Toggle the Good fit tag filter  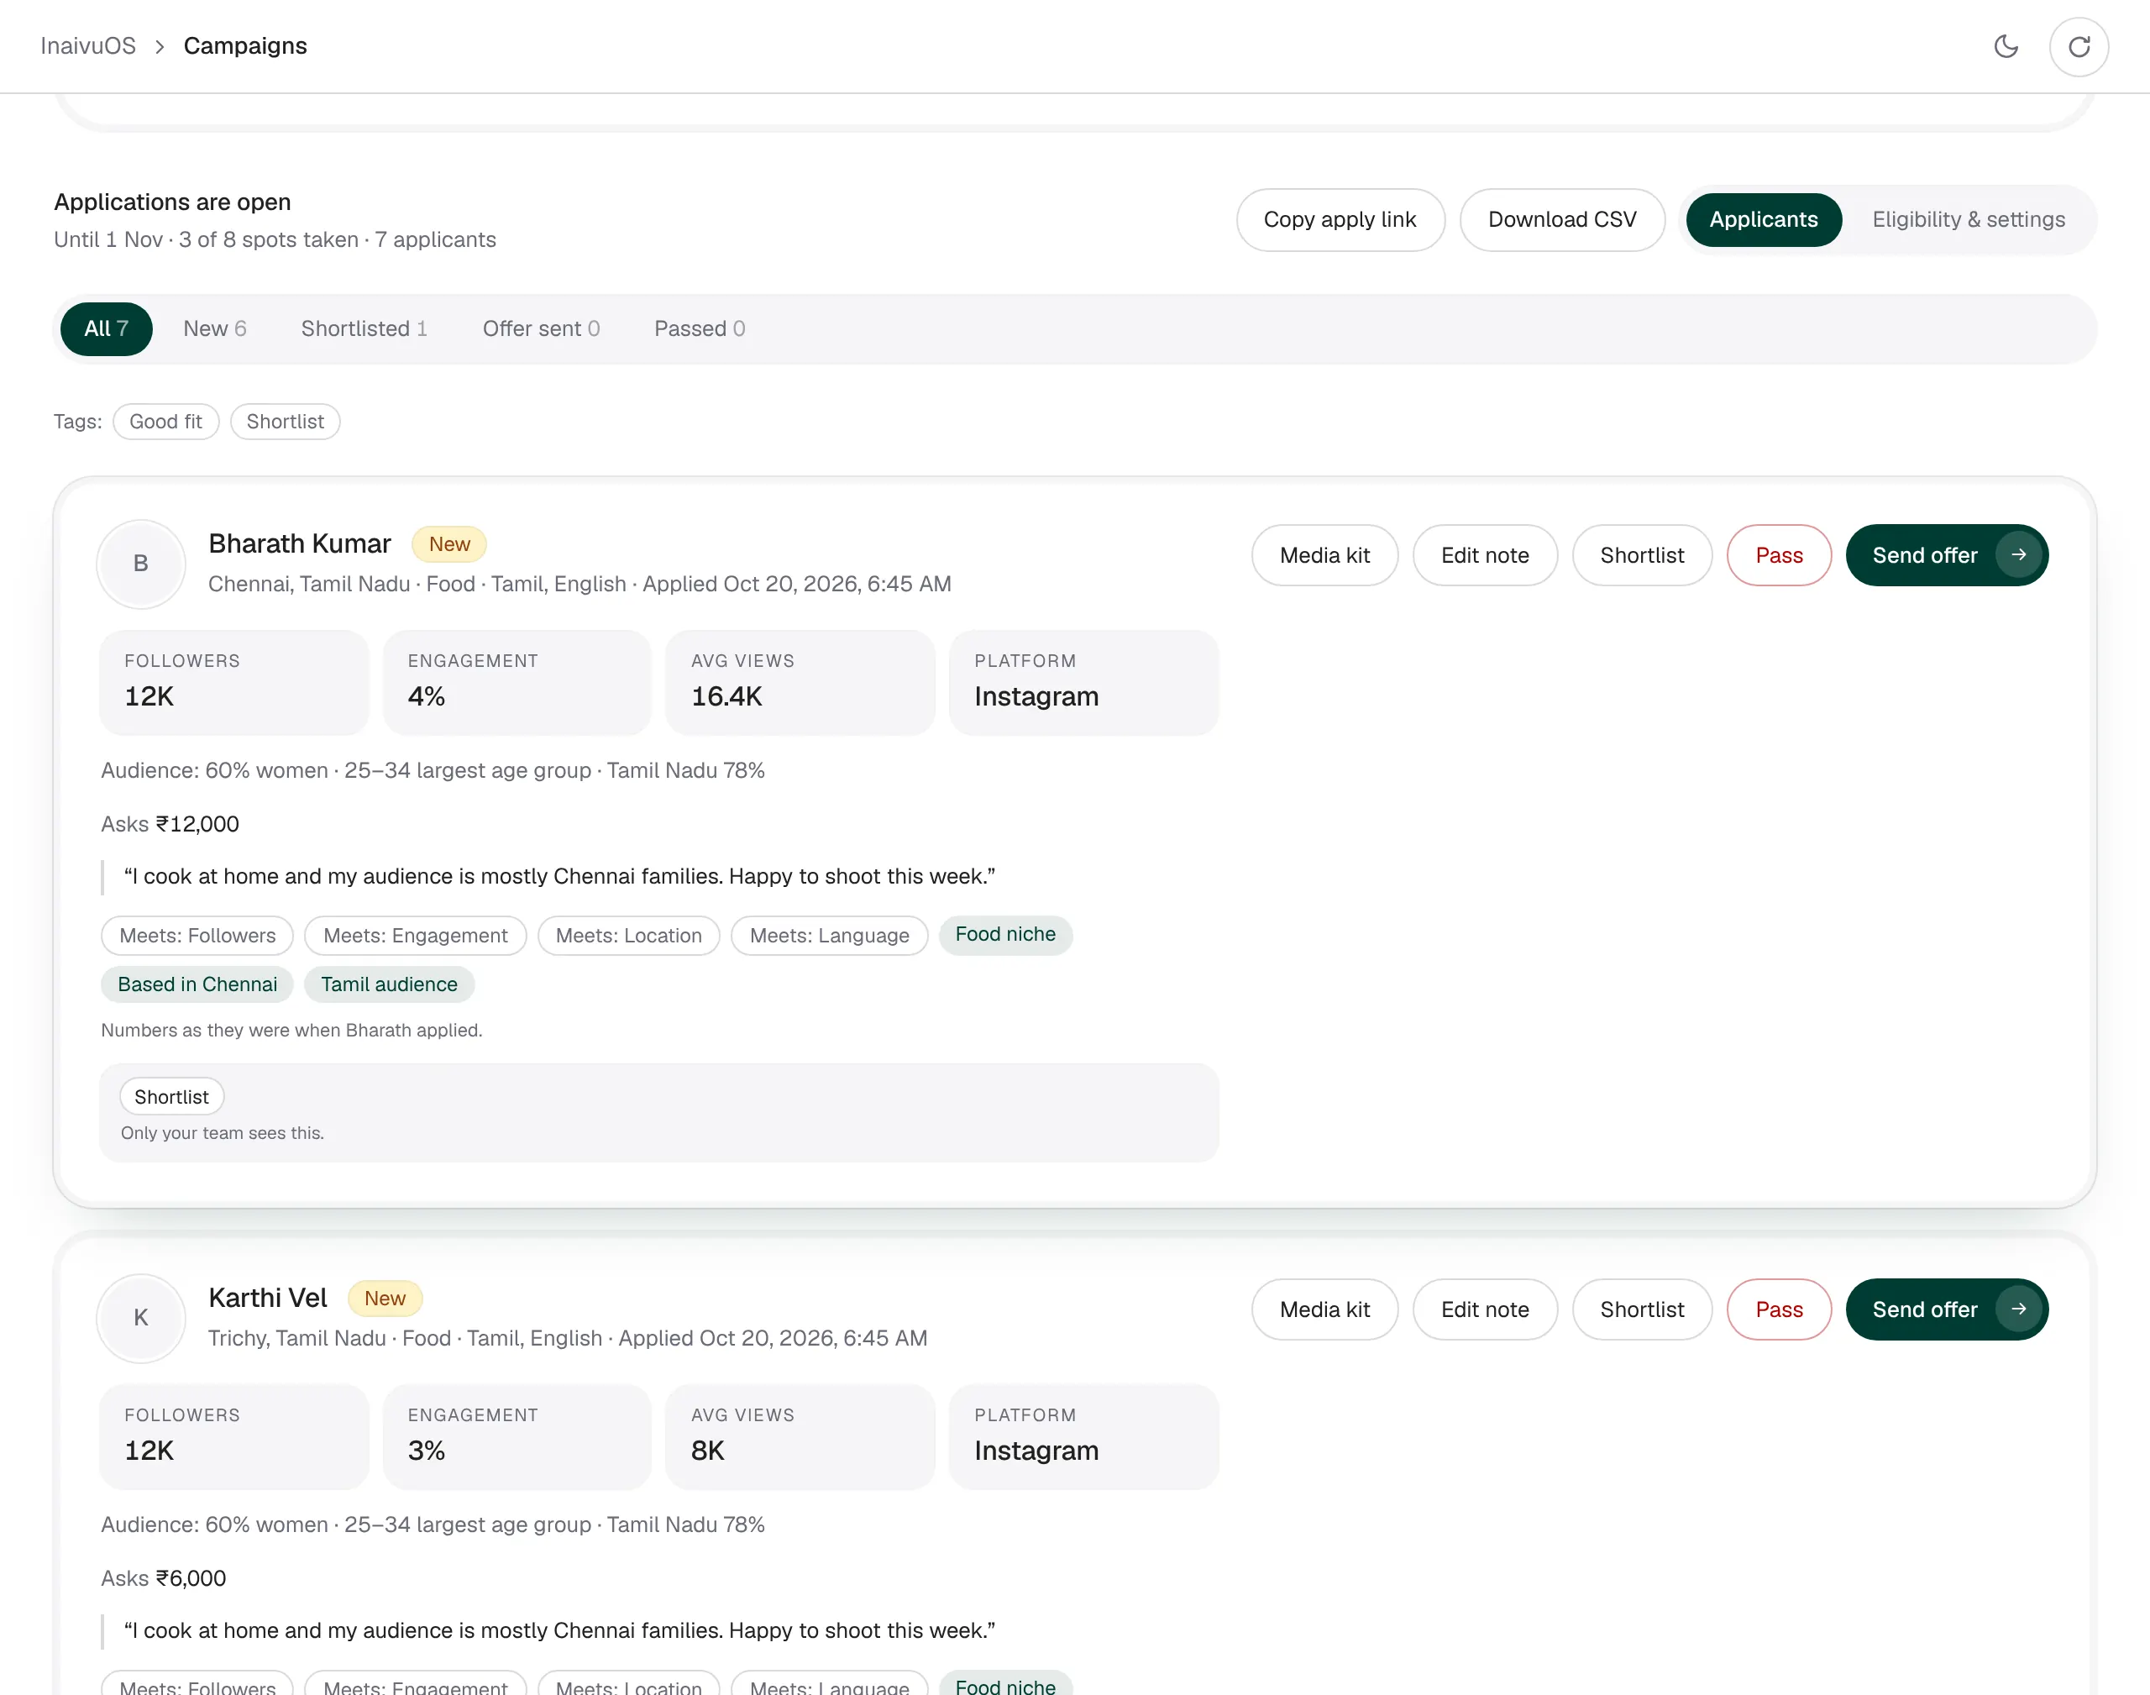(165, 422)
